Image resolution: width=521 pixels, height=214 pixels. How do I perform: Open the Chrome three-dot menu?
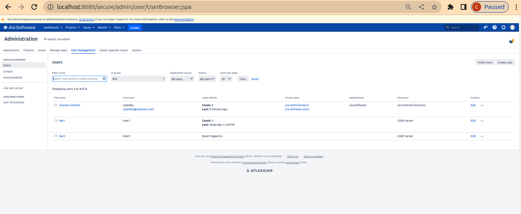click(x=515, y=7)
